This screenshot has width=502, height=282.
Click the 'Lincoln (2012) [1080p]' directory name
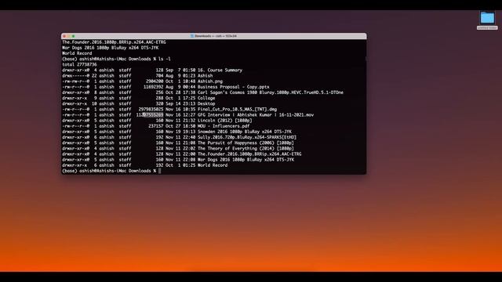(225, 121)
